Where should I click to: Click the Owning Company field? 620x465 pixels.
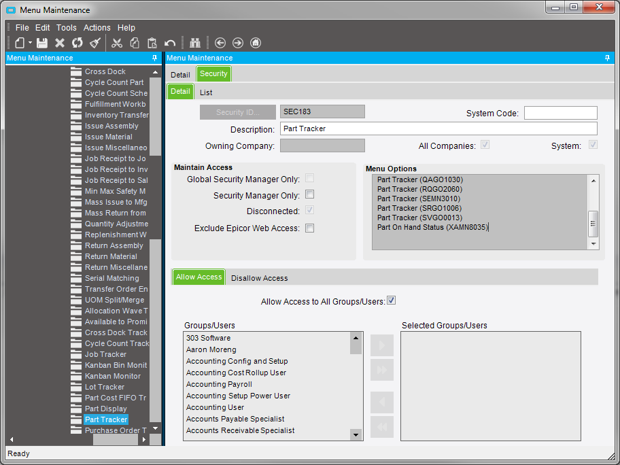[x=322, y=145]
